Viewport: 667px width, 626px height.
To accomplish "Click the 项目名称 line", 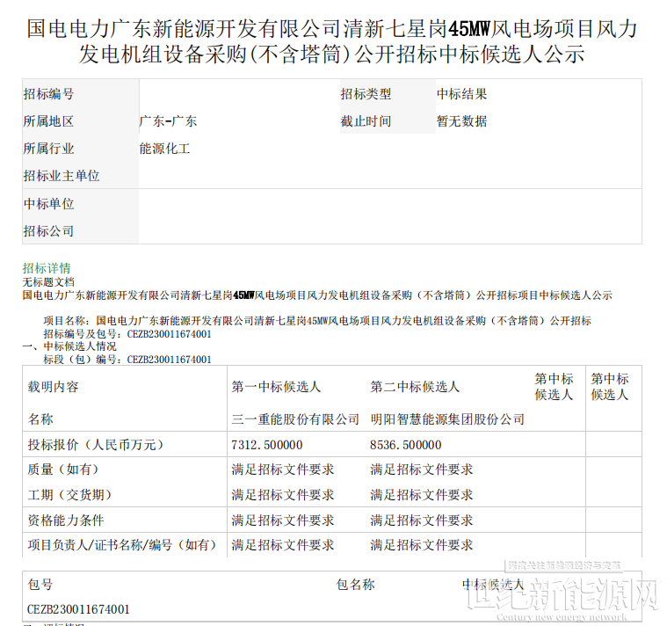I will (x=317, y=321).
